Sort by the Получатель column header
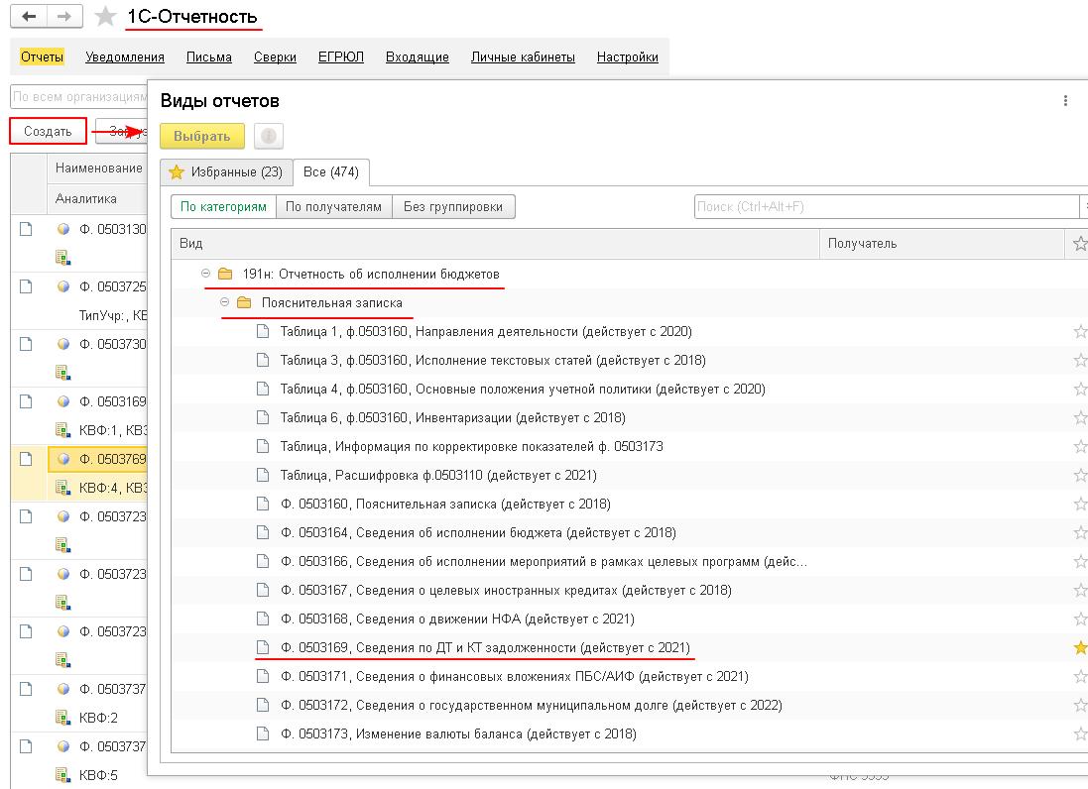 click(942, 244)
